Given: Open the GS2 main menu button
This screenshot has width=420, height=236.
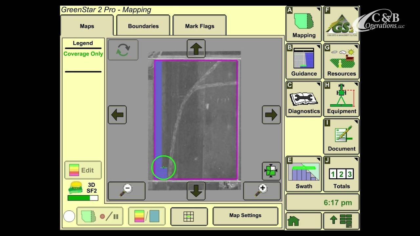Looking at the screenshot, I should click(x=341, y=24).
